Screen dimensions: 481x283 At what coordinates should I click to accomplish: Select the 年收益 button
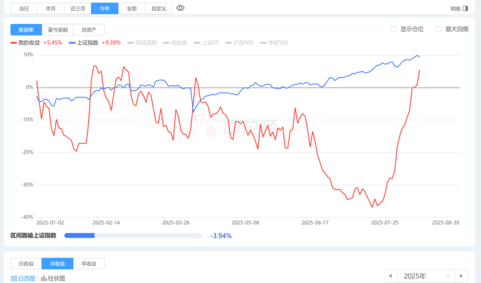click(88, 264)
